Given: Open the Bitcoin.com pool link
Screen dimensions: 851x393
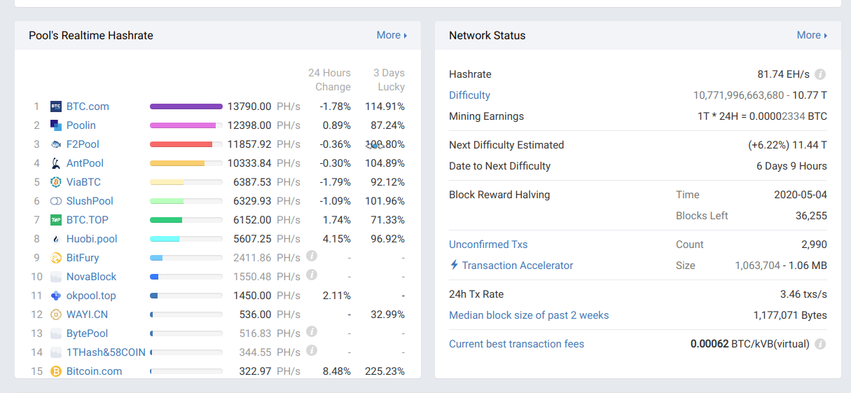Looking at the screenshot, I should [95, 371].
